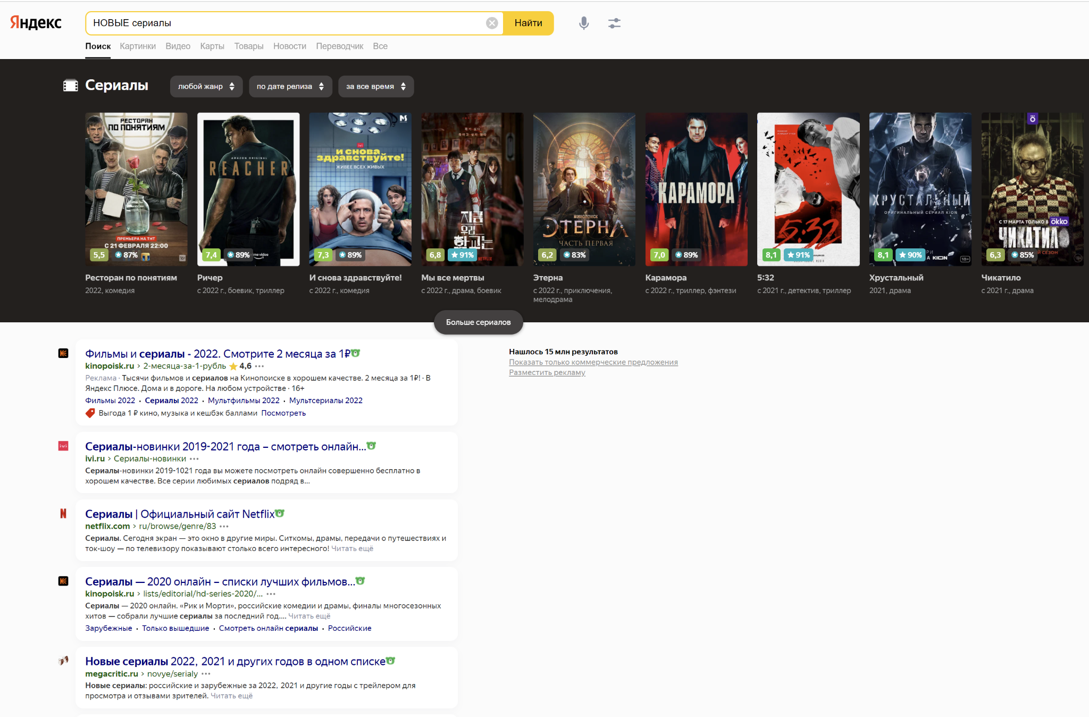The image size is (1089, 717).
Task: Open 'Сериалы | Официальный сайт Netflix' result
Action: click(180, 514)
